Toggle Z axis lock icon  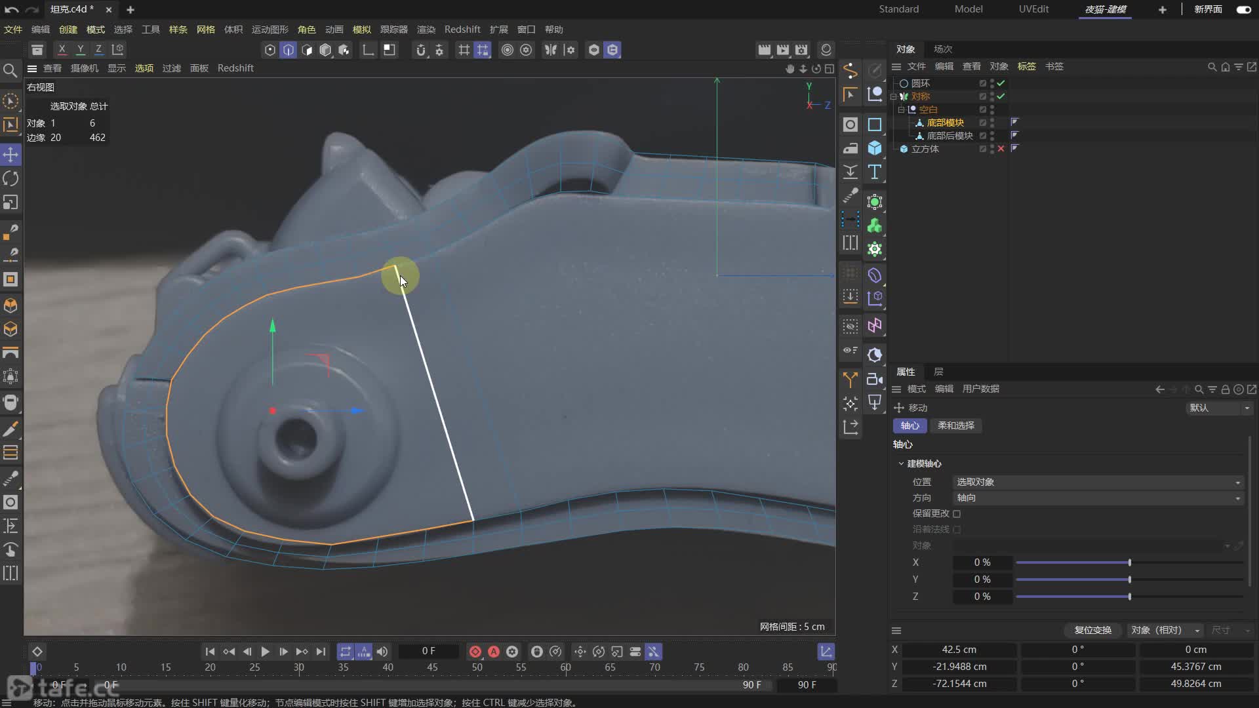pos(98,50)
